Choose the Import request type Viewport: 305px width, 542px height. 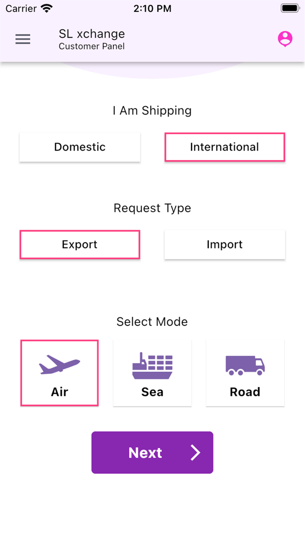coord(224,244)
